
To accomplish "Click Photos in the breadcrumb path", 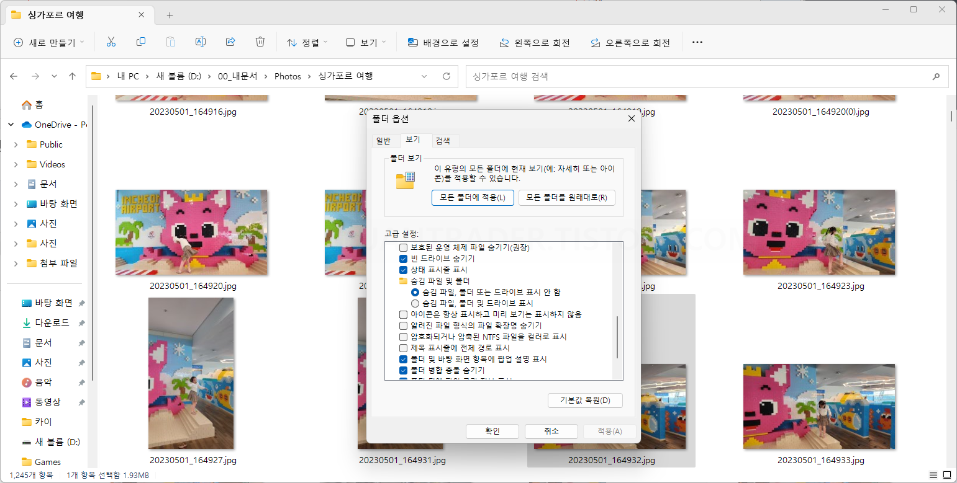I will [288, 76].
